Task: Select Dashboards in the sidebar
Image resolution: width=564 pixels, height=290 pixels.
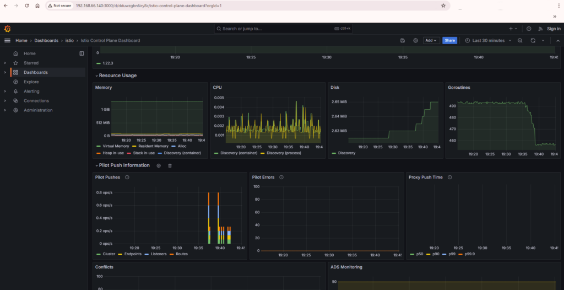Action: click(36, 72)
